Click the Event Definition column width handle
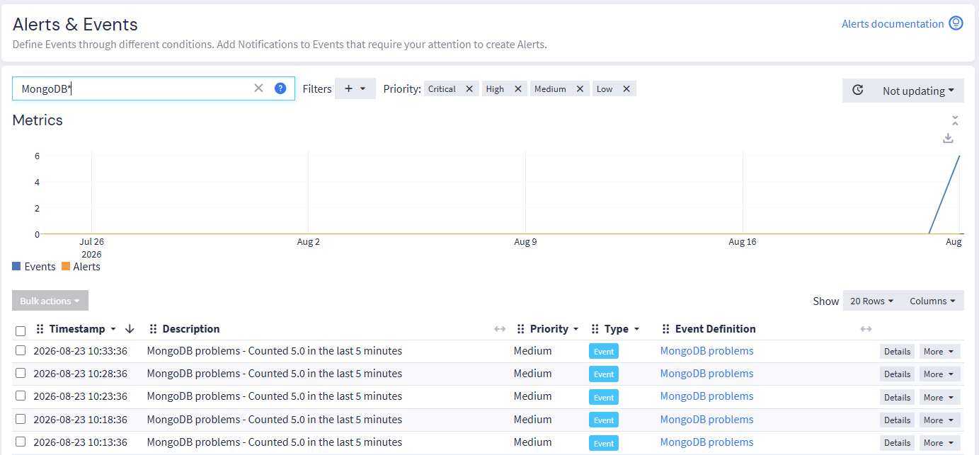 [x=866, y=329]
